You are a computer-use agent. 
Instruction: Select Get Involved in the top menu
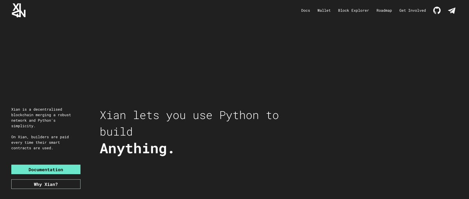pyautogui.click(x=412, y=11)
